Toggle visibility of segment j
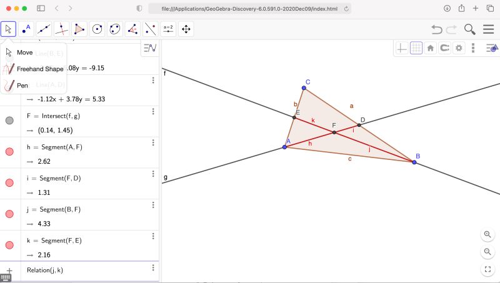 point(9,214)
